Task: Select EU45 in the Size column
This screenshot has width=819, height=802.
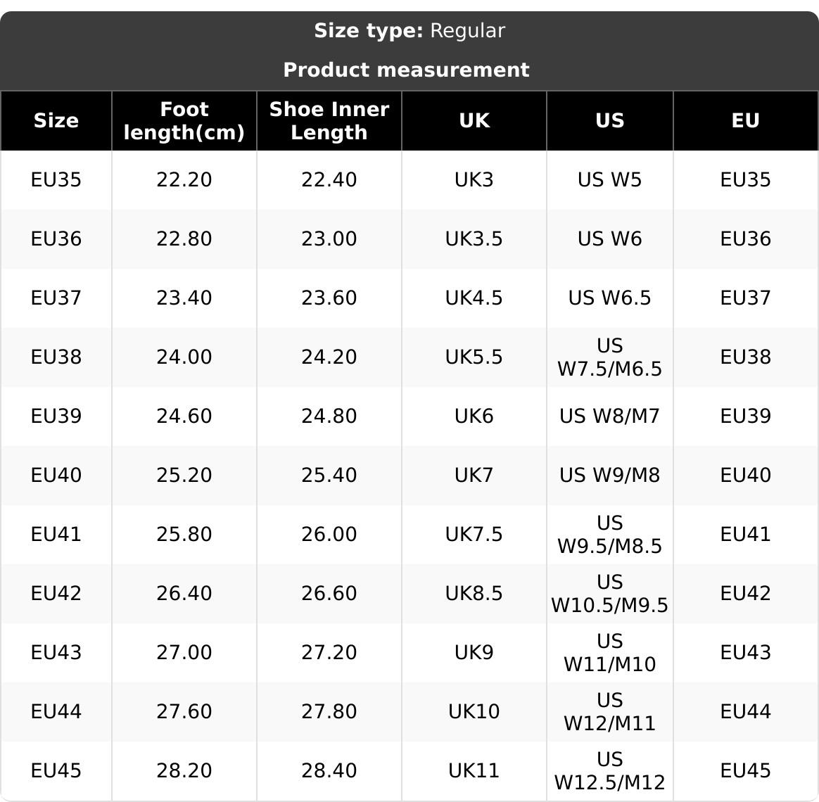Action: 56,771
